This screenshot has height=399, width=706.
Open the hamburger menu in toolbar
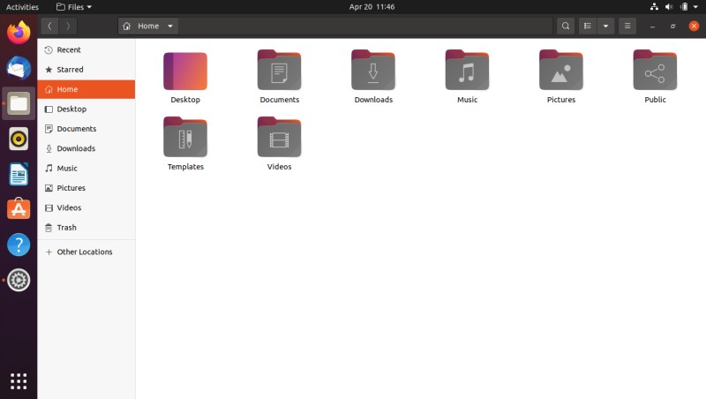click(x=627, y=26)
